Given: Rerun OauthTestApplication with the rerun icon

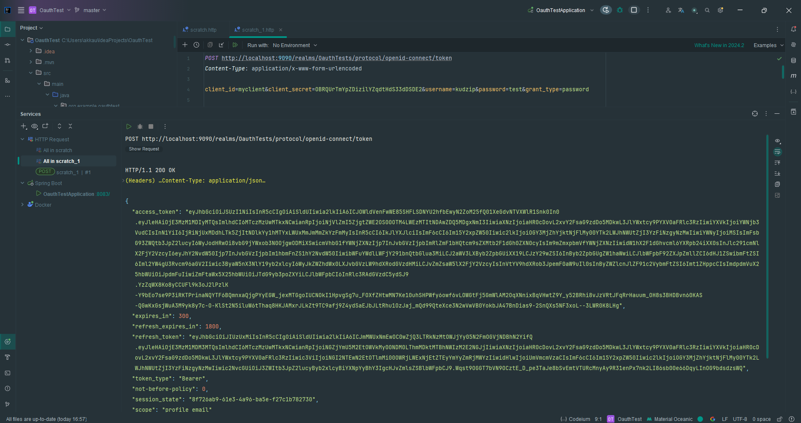Looking at the screenshot, I should 606,10.
